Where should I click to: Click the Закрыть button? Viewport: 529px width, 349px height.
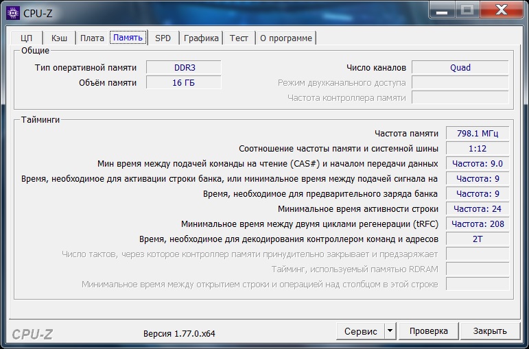(490, 331)
